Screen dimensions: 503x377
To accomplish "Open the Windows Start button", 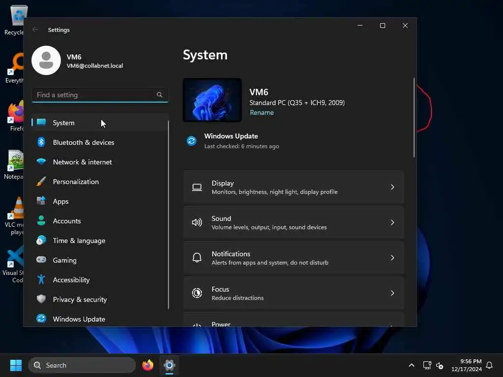I will (16, 365).
